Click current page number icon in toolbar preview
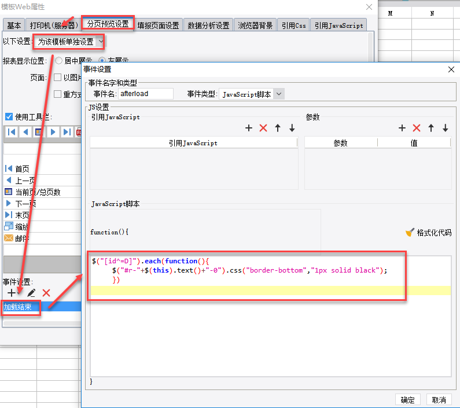Viewport: 460px width, 408px height. tap(39, 132)
